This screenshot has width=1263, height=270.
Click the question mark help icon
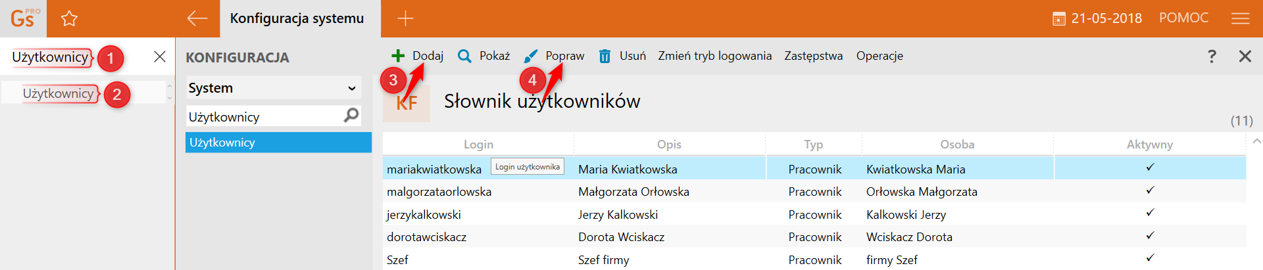point(1212,56)
